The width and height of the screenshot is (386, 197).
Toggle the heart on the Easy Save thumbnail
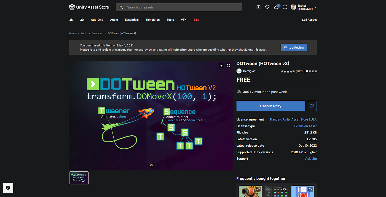tap(311, 189)
